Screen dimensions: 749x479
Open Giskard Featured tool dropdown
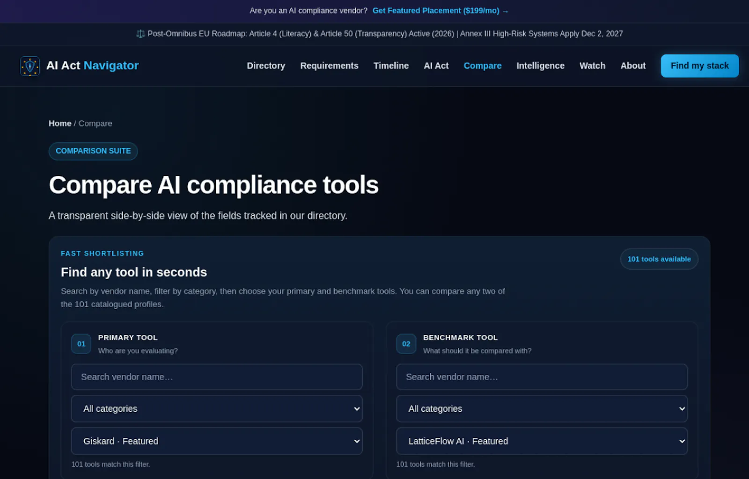pos(217,441)
